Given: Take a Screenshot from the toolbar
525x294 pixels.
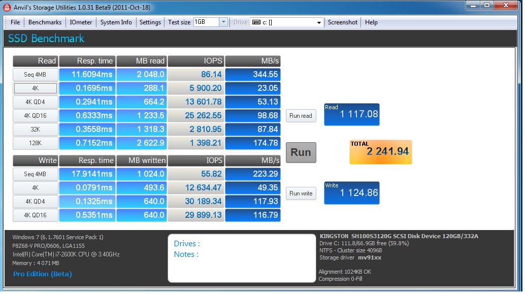Looking at the screenshot, I should click(343, 22).
